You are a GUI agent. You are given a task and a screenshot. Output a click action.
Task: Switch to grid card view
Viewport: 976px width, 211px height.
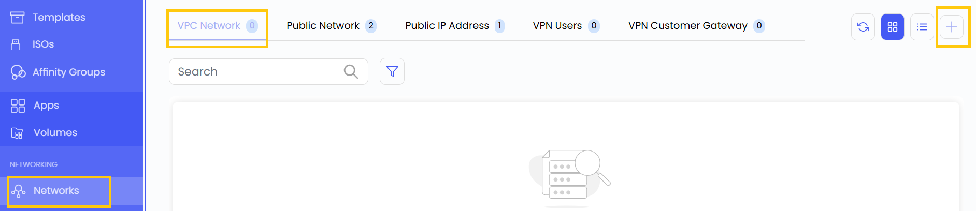[x=893, y=27]
